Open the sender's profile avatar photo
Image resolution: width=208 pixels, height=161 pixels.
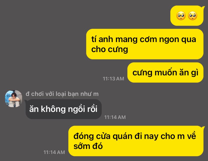tap(14, 99)
